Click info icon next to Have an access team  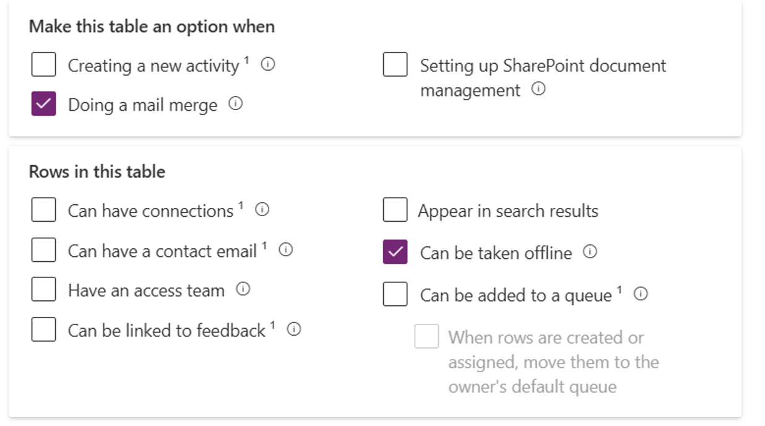pos(243,289)
